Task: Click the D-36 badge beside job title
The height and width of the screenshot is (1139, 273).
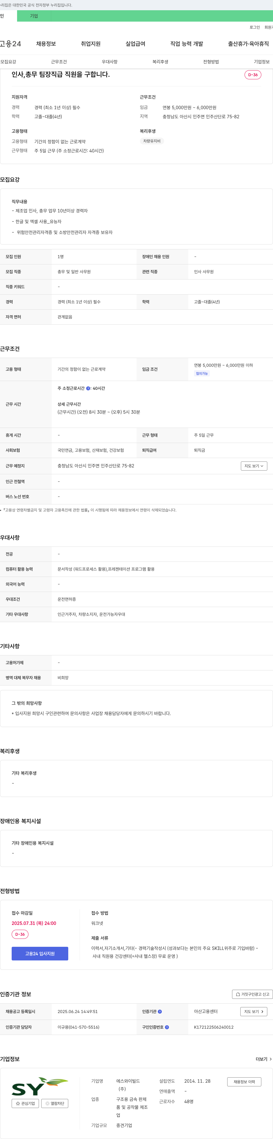Action: coord(253,75)
